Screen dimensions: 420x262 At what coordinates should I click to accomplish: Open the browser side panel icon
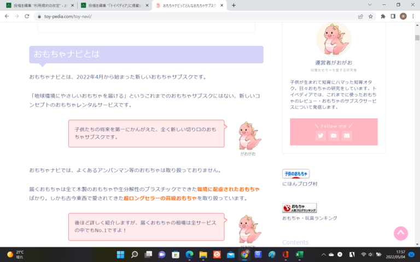pos(393,16)
